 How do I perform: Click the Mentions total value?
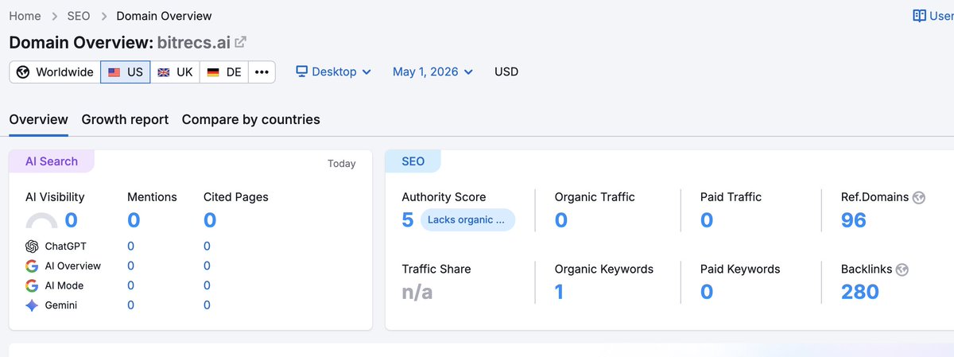[x=134, y=220]
